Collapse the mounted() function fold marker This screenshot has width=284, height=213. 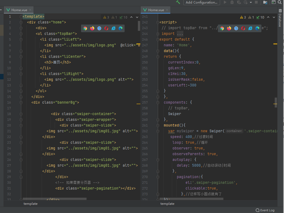(158, 125)
